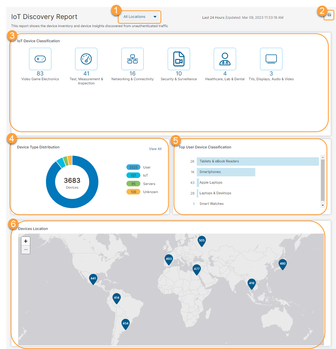
Task: Click the print report icon
Action: (329, 16)
